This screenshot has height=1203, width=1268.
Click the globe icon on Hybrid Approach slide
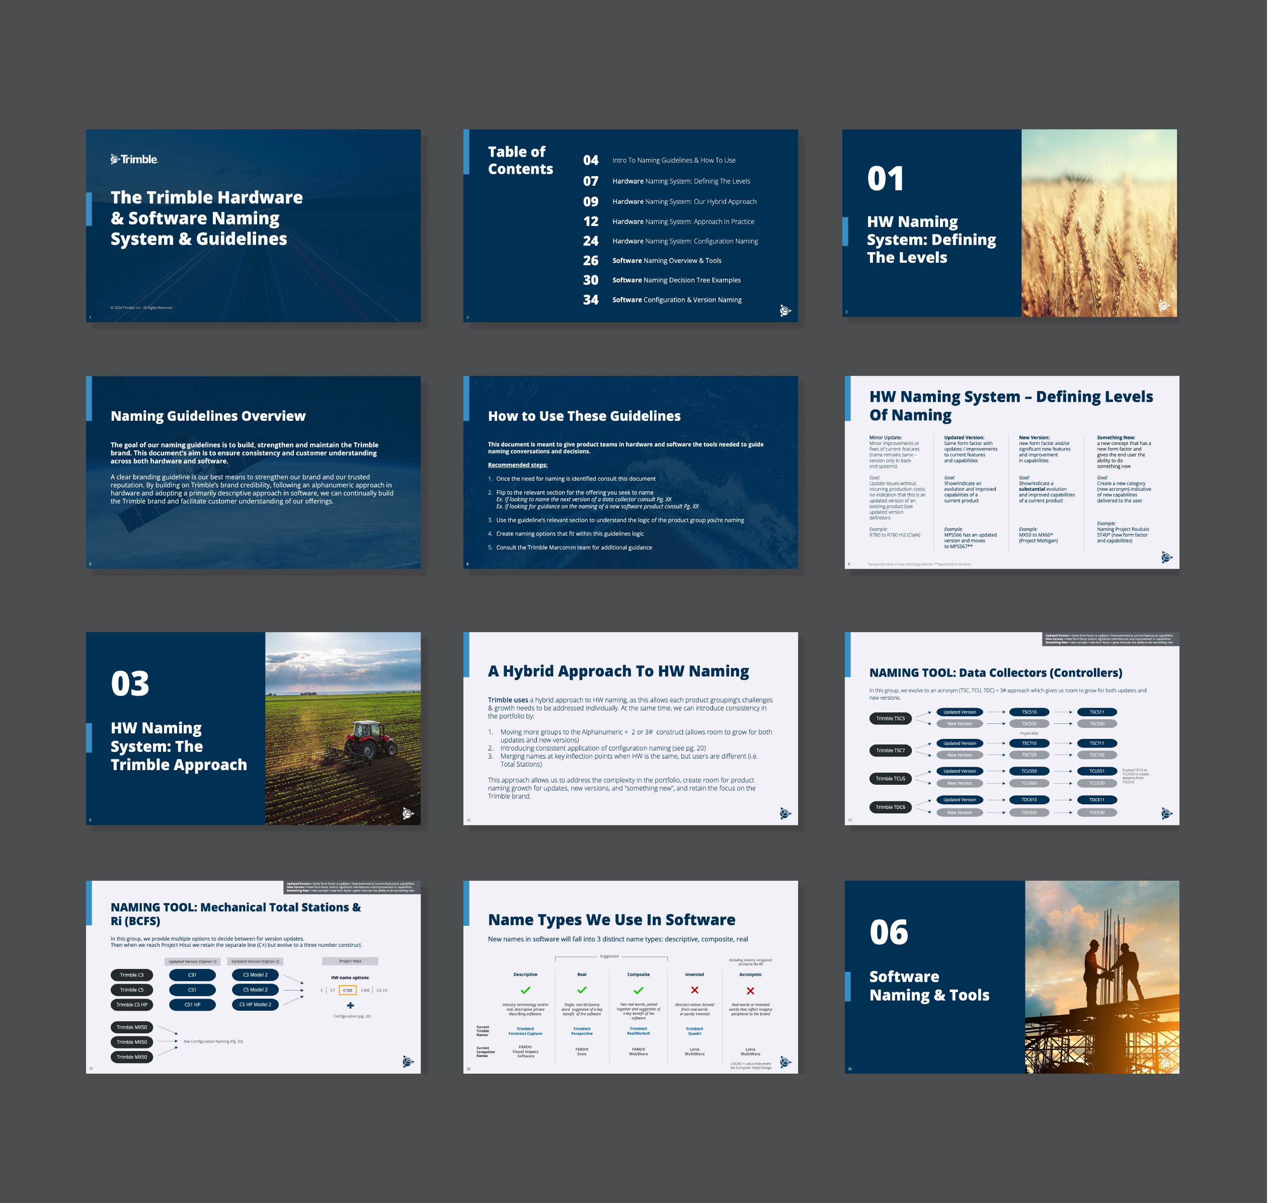(785, 814)
